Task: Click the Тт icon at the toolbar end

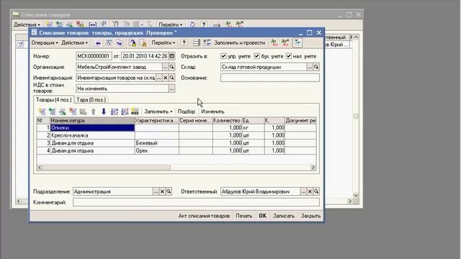Action: (x=297, y=43)
